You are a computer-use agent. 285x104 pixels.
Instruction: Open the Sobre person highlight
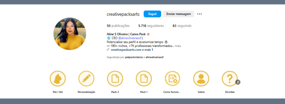tap(201, 79)
